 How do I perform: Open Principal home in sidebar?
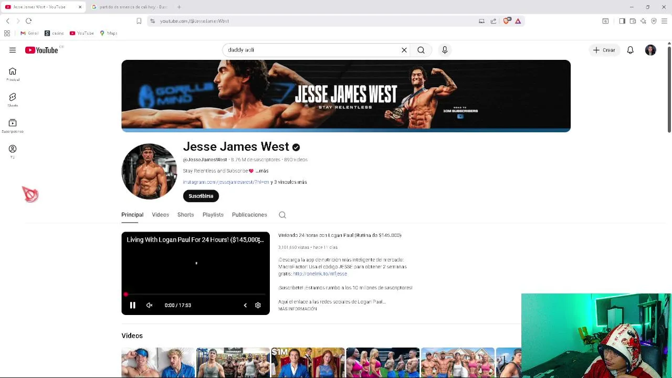(13, 75)
